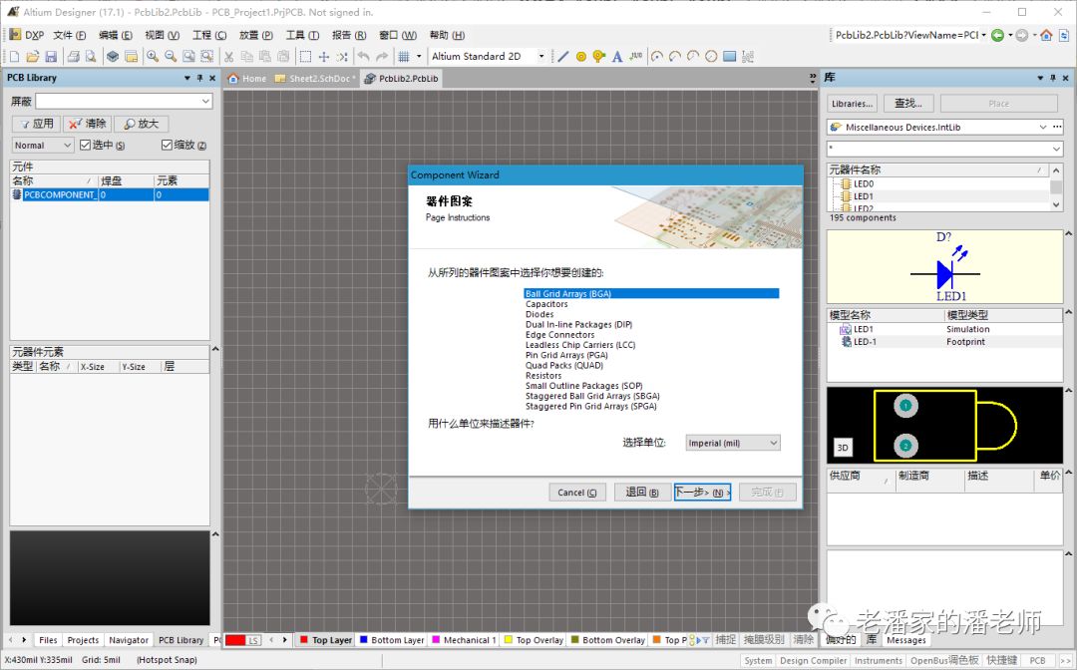1077x670 pixels.
Task: Select the Place Via tool
Action: point(598,57)
